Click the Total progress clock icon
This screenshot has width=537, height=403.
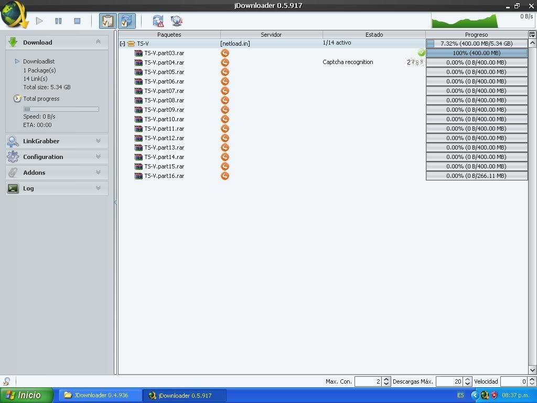click(17, 99)
